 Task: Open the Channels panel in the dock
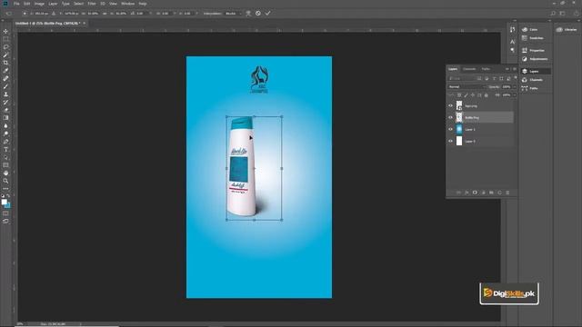pyautogui.click(x=532, y=80)
